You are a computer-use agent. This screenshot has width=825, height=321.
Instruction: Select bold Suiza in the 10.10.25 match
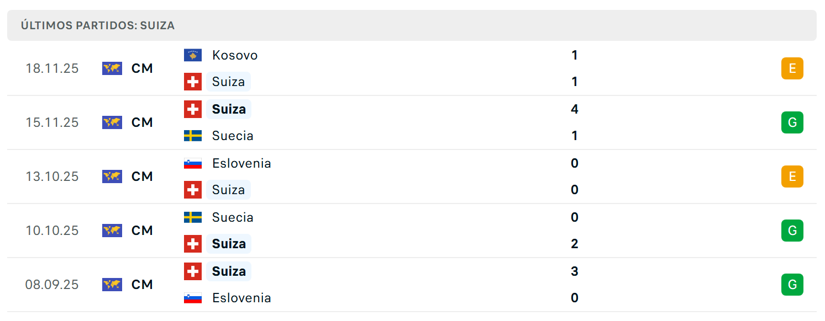pos(229,244)
